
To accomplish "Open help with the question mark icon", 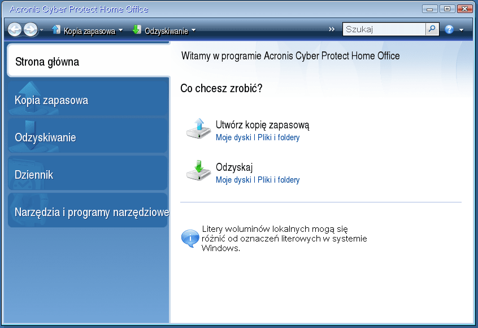I will point(449,29).
